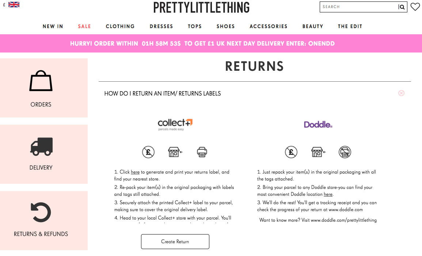Click the Doddle no-printer icon
Screen dimensions: 422x256
point(345,152)
